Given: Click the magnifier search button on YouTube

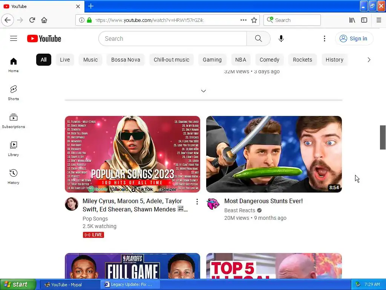Looking at the screenshot, I should click(x=258, y=39).
